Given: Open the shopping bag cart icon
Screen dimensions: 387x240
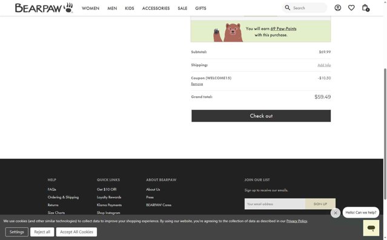Looking at the screenshot, I should pos(366,8).
